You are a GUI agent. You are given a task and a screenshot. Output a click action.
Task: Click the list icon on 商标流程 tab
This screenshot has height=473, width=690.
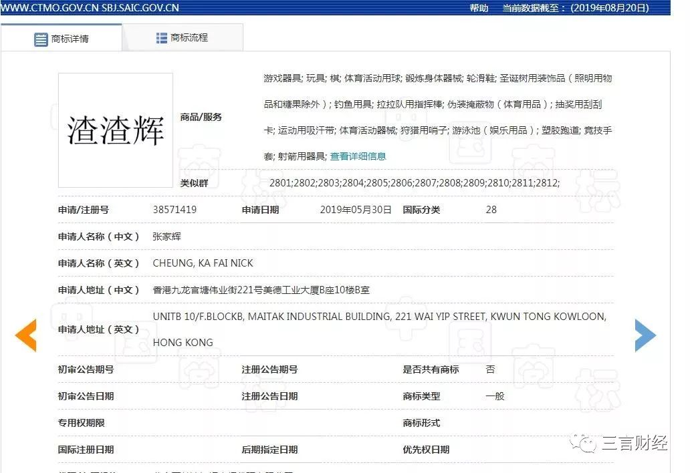pos(160,38)
